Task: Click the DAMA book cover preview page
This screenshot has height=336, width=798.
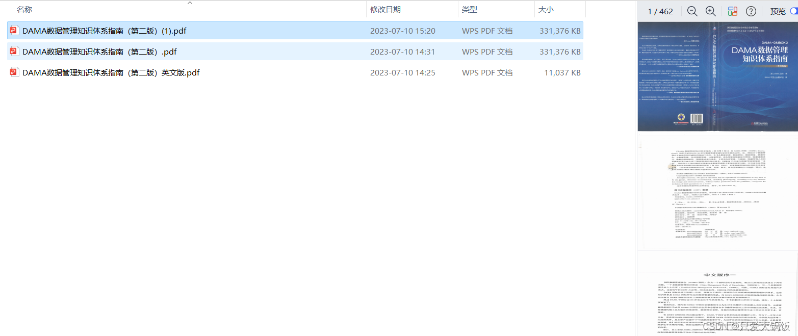Action: click(x=717, y=76)
